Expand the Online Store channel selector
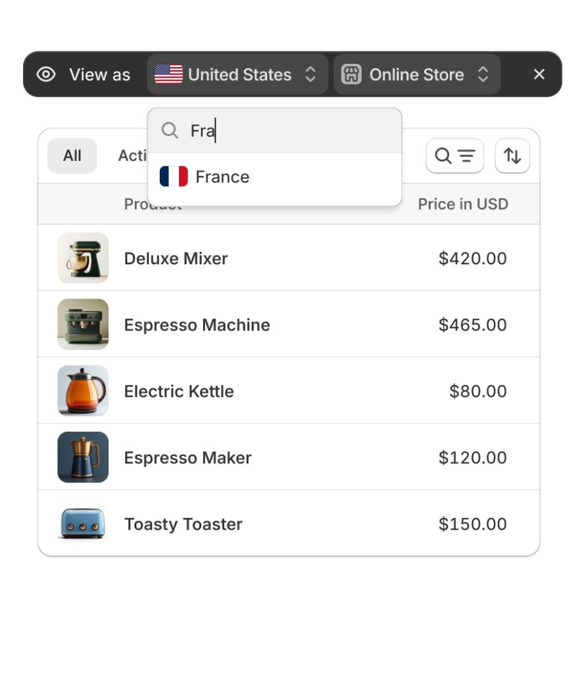The image size is (584, 673). coord(417,74)
